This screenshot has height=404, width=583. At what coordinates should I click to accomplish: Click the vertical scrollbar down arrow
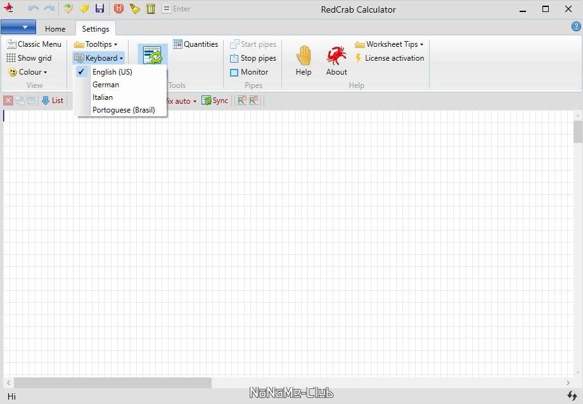pos(578,372)
